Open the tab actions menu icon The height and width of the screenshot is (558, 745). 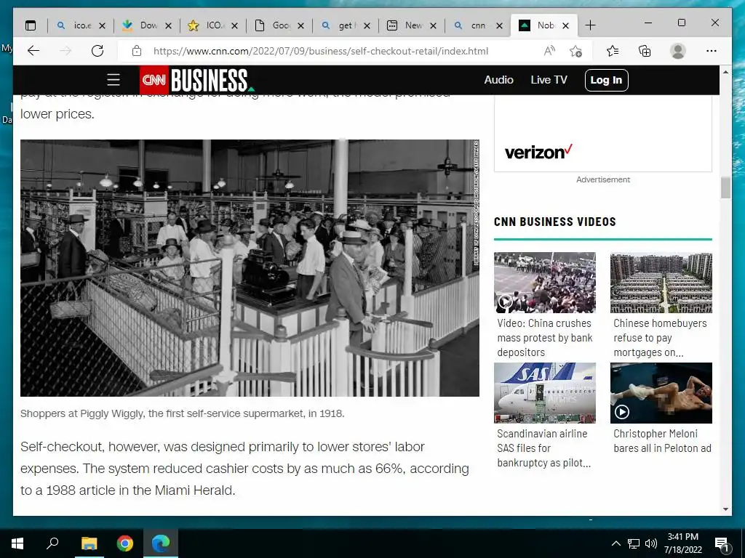click(31, 25)
